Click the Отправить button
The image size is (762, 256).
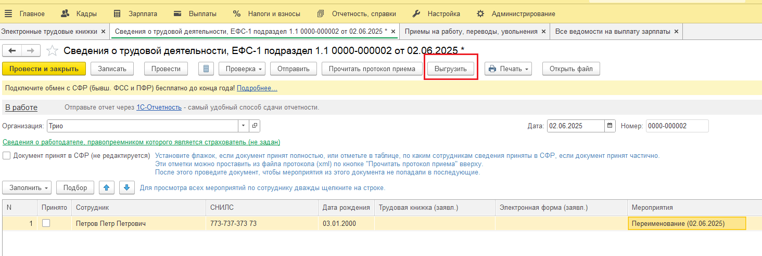click(294, 69)
